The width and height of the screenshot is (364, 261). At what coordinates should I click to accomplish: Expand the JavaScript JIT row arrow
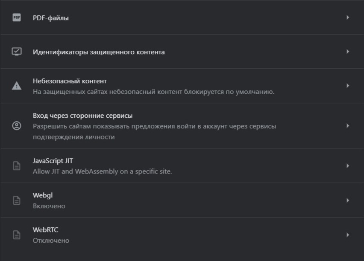[348, 166]
